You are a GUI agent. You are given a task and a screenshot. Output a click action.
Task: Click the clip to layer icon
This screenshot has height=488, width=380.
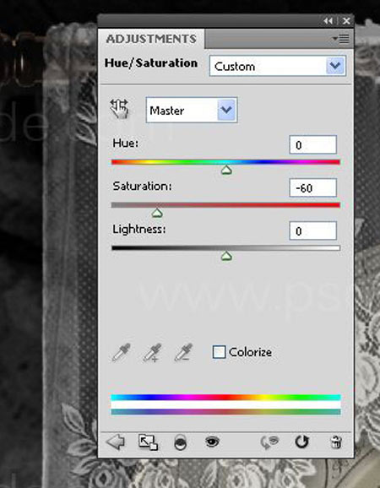(181, 442)
